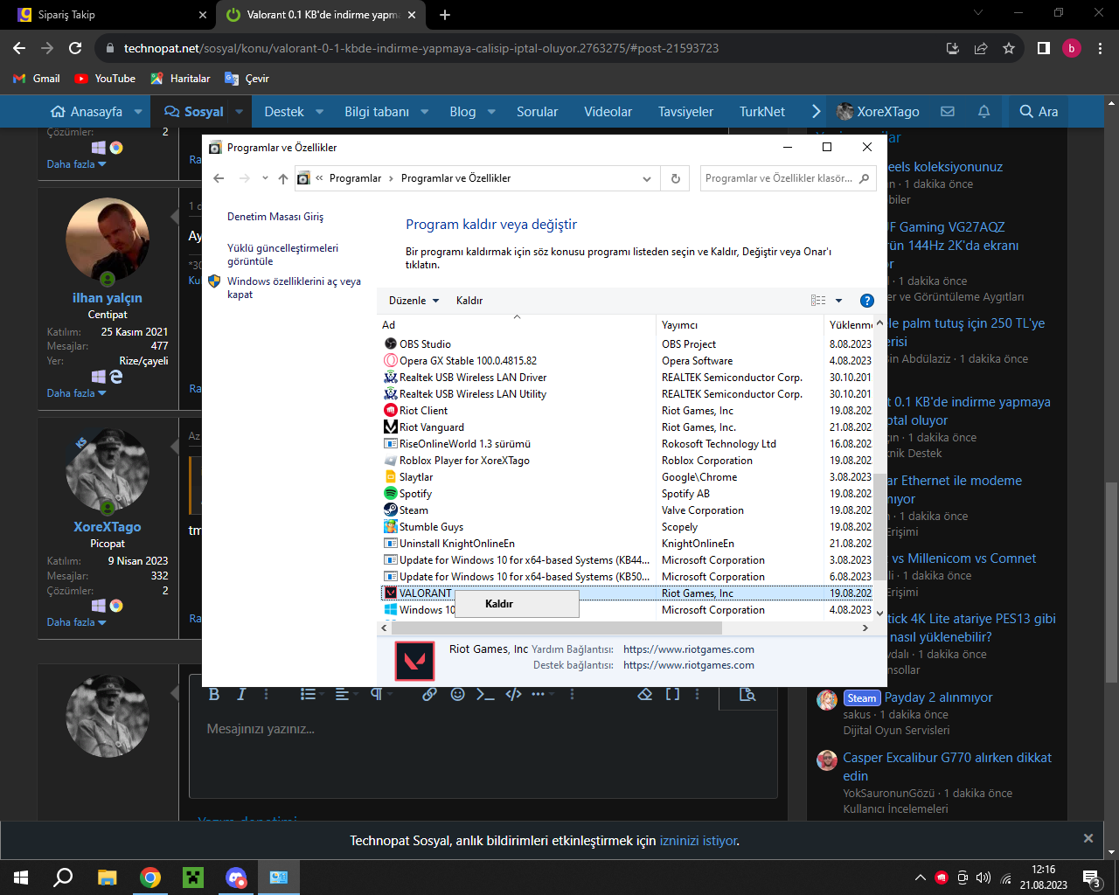Toggle bold formatting in the message editor
The width and height of the screenshot is (1119, 895).
tap(214, 694)
